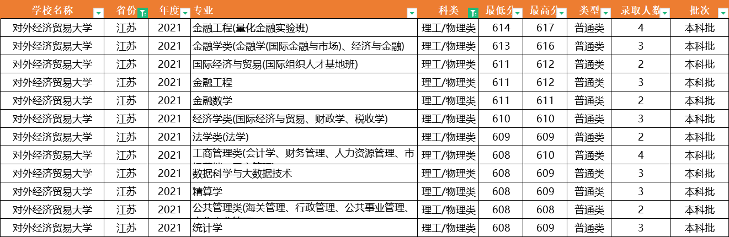Click the 国际经济与贸易(国际组织人才基地班) cell

pyautogui.click(x=304, y=64)
